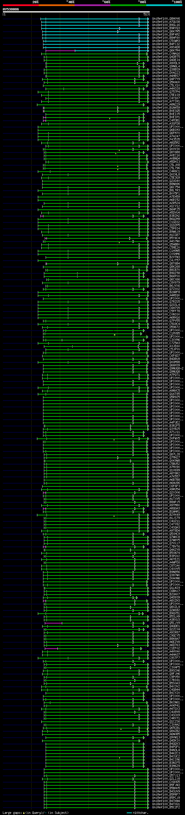
Task: Click the cyan alignment bar of Q8H0V6
Action: tap(95, 19)
